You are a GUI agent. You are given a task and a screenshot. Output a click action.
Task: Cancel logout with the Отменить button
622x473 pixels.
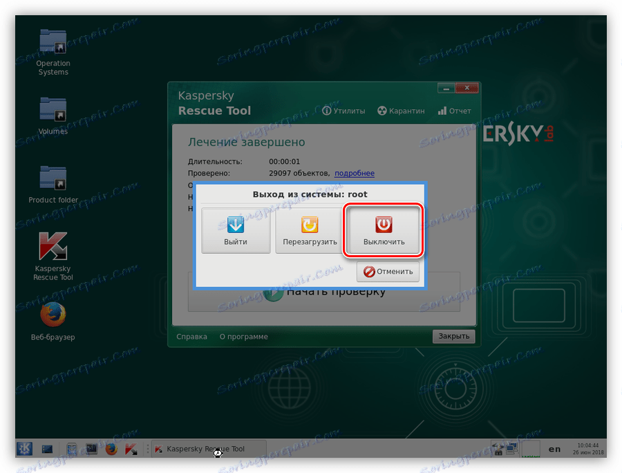[x=388, y=271]
